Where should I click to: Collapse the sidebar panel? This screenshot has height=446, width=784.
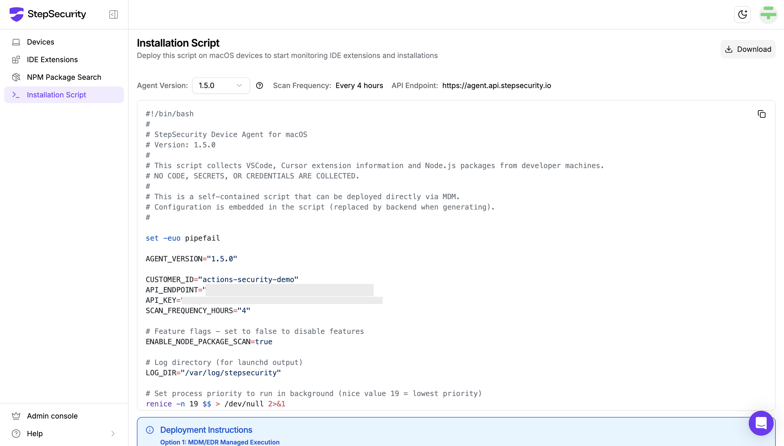tap(113, 15)
